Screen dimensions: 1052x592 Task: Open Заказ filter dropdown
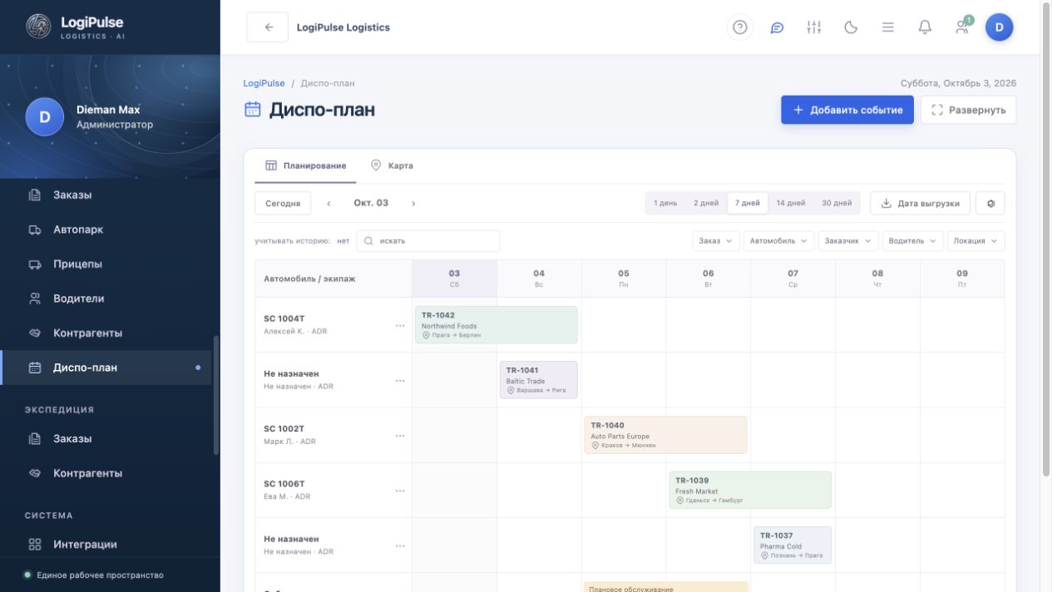(x=715, y=241)
